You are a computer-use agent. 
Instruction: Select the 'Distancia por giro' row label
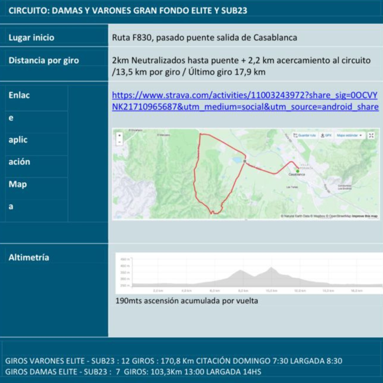[x=44, y=60]
